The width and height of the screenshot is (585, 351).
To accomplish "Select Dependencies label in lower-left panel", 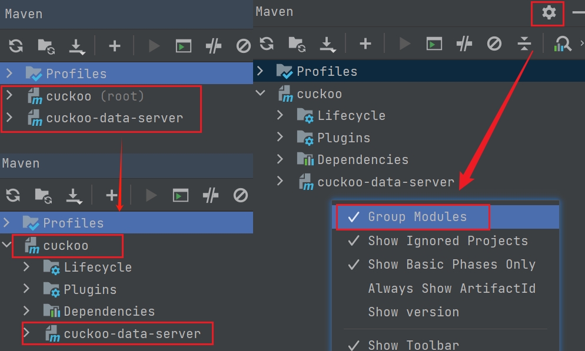I will point(109,312).
